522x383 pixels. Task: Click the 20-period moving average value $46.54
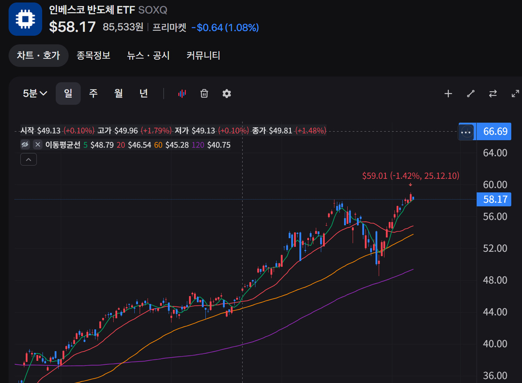[x=140, y=145]
